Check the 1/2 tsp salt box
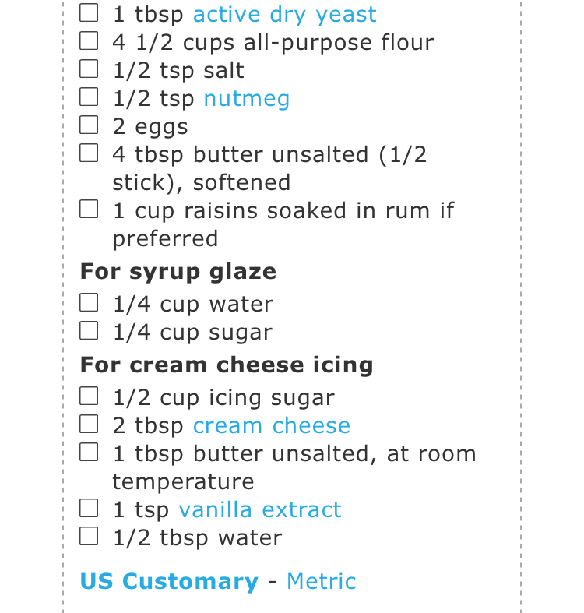584x613 pixels. pos(90,69)
